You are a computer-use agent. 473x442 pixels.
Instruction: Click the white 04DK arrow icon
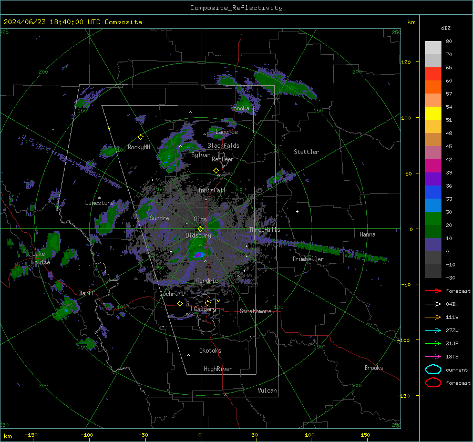[433, 304]
